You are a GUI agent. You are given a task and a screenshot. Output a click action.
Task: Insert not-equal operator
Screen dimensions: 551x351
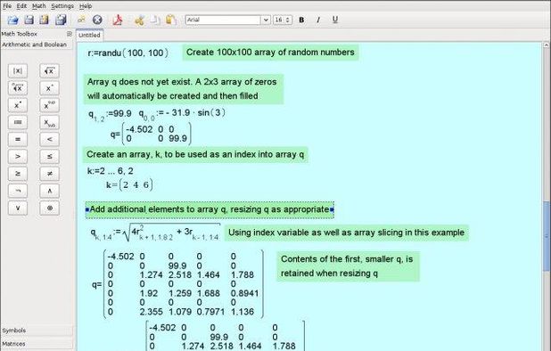(49, 174)
